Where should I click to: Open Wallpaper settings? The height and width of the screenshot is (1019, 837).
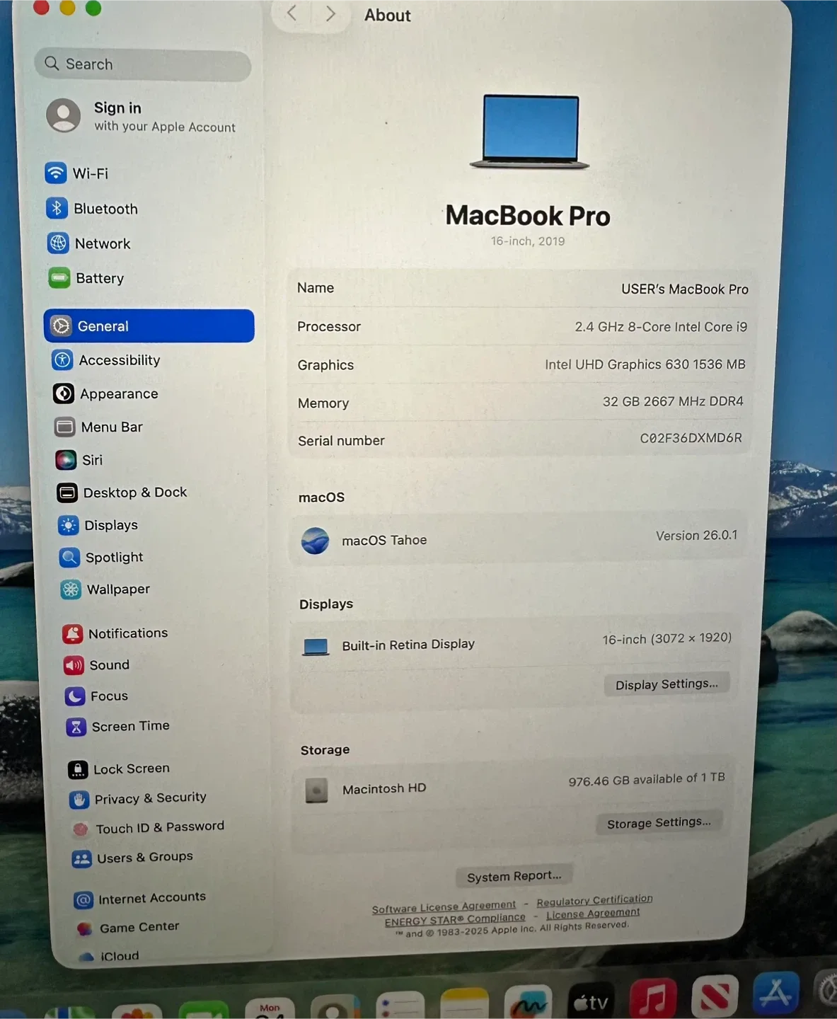(117, 589)
